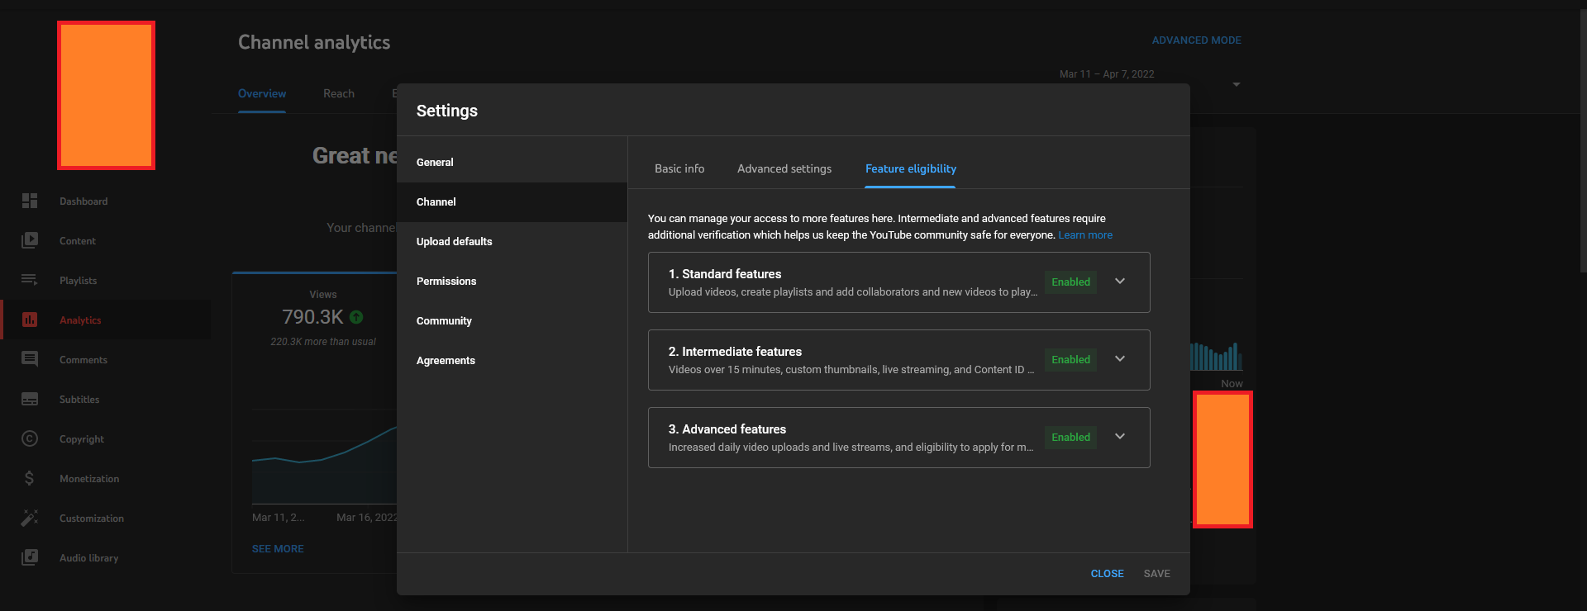
Task: Click the Enabled badge for Standard features
Action: click(1070, 282)
